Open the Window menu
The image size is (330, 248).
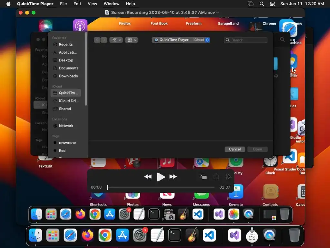(112, 4)
